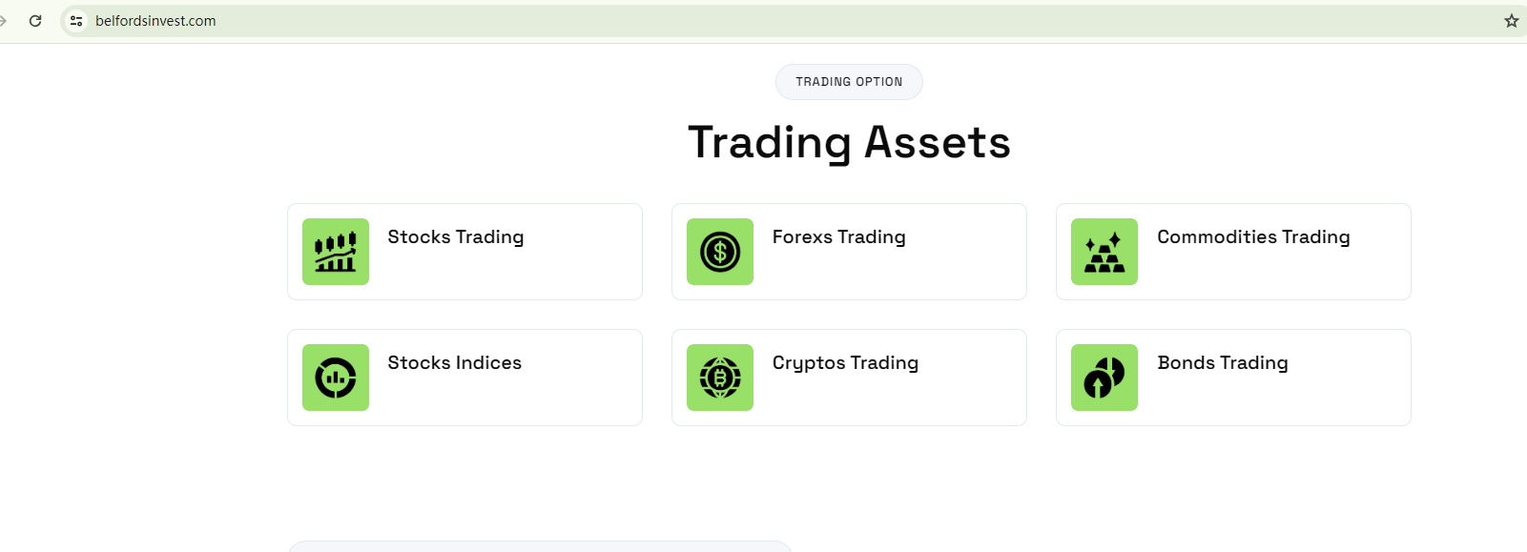Image resolution: width=1527 pixels, height=552 pixels.
Task: Open the Cryptos Trading label
Action: pyautogui.click(x=845, y=363)
